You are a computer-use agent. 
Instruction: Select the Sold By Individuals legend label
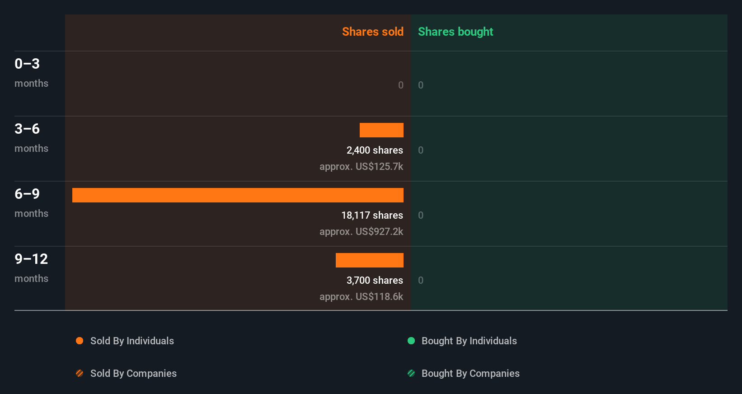pos(132,341)
